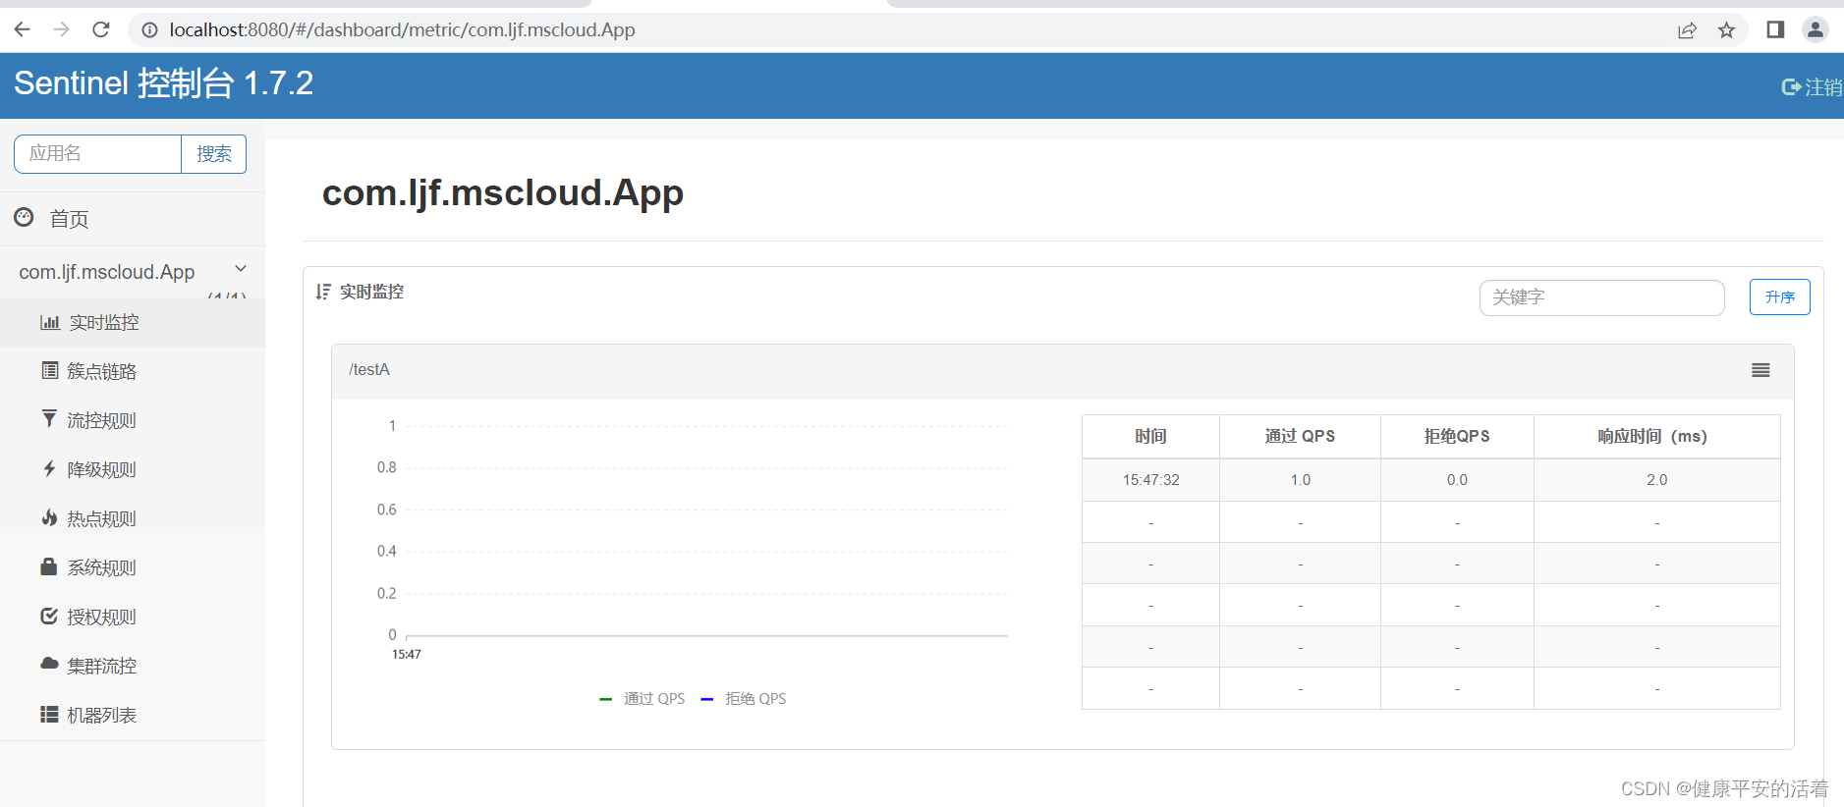Collapse the com.ljf.mscloud.App sidebar chevron

click(241, 268)
